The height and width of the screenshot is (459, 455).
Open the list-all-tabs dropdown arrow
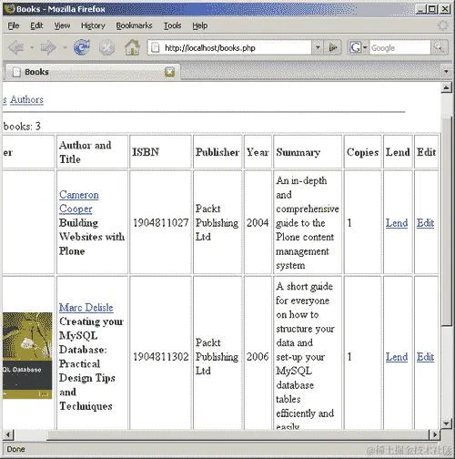[x=446, y=72]
